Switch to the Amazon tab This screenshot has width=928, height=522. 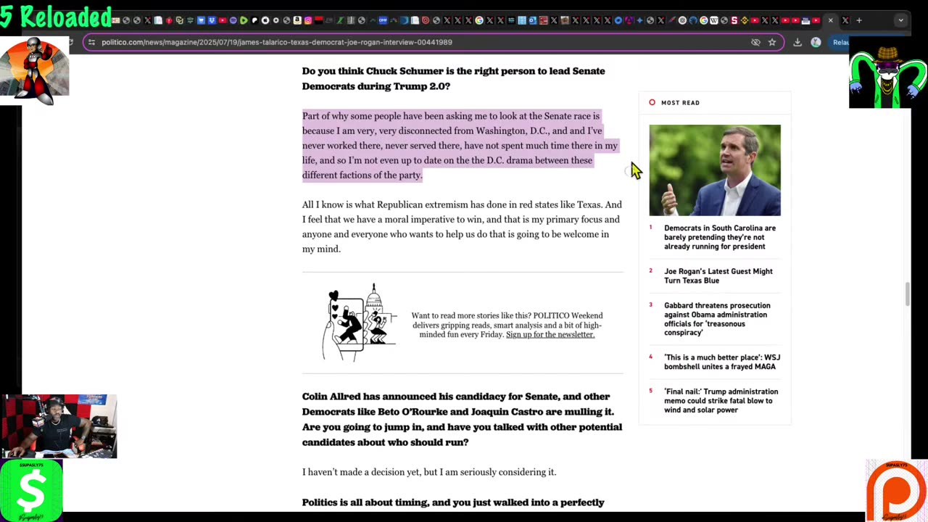[x=297, y=20]
